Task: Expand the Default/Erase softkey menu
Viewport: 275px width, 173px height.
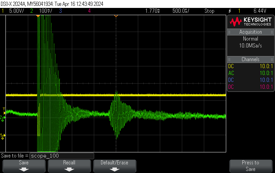Action: 115,166
